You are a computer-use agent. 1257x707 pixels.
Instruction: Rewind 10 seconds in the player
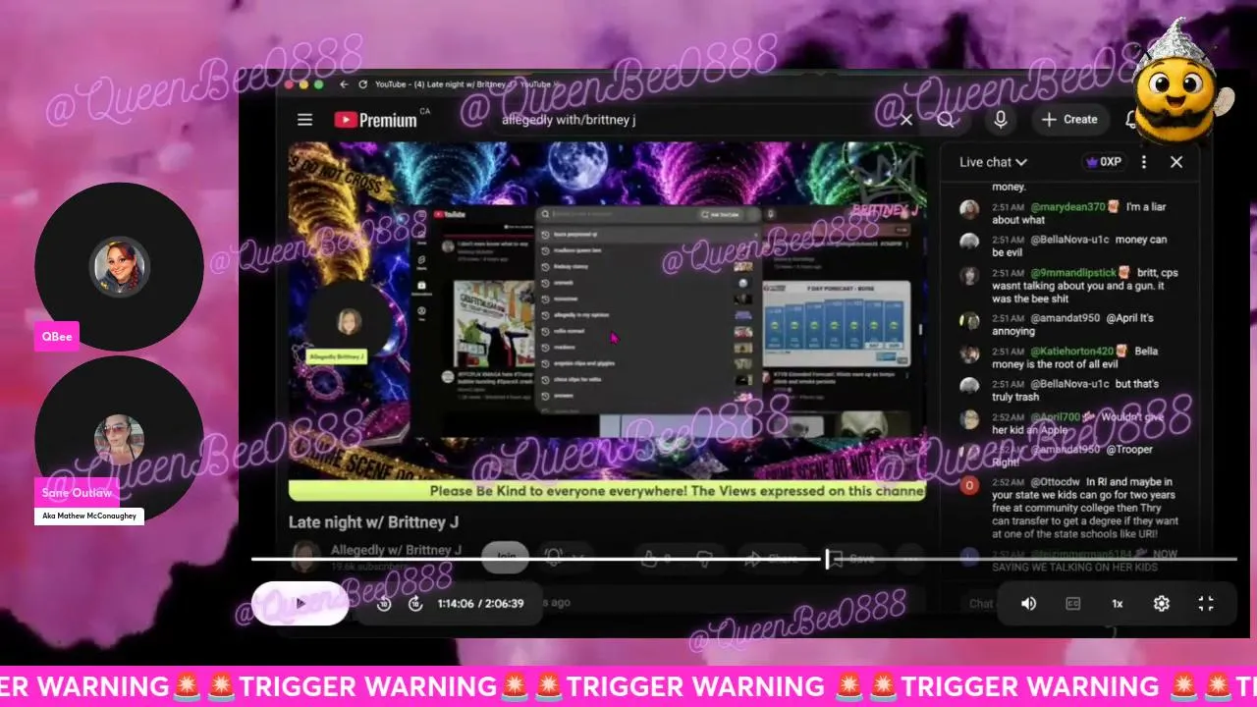pyautogui.click(x=384, y=604)
